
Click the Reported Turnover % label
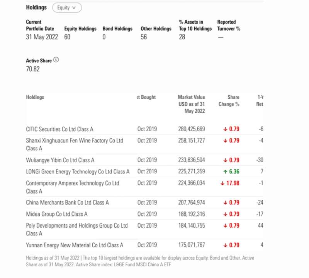[x=229, y=25]
